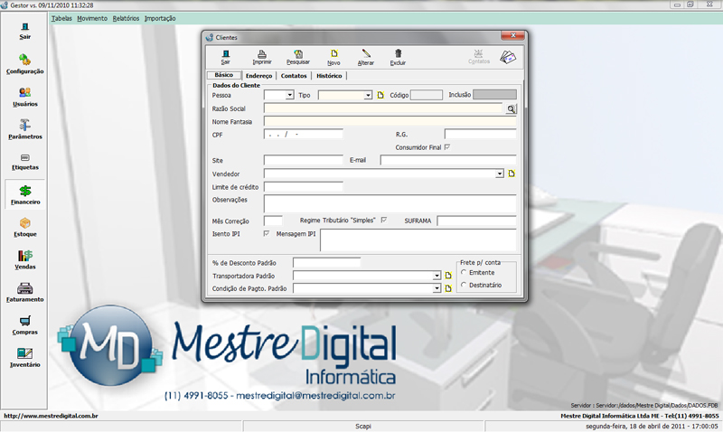Click the CPF input field
The height and width of the screenshot is (432, 723).
click(304, 134)
